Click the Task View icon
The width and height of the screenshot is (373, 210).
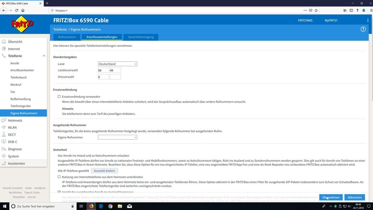(81, 206)
